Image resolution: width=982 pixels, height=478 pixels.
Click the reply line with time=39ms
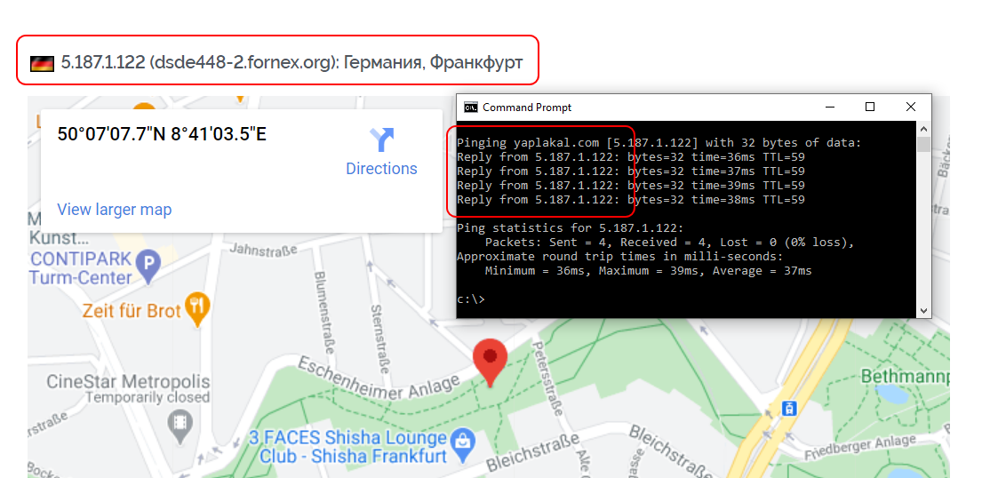631,186
